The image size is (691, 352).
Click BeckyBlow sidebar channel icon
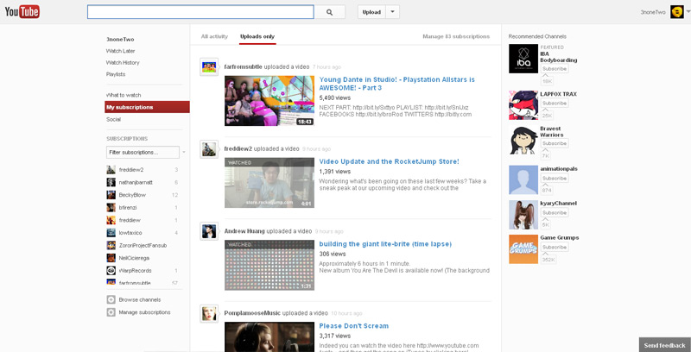(111, 194)
